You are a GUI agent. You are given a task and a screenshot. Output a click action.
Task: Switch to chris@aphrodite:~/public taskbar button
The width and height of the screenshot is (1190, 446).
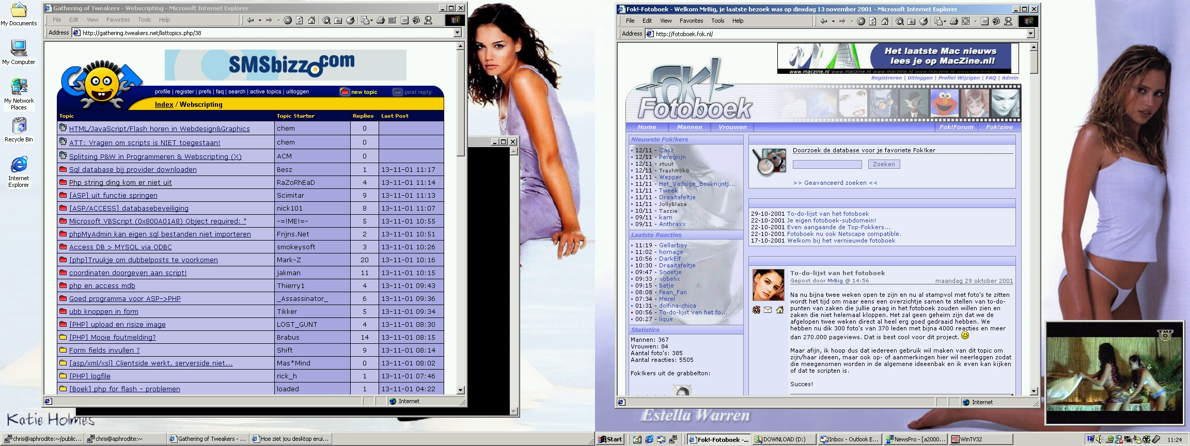(x=42, y=439)
